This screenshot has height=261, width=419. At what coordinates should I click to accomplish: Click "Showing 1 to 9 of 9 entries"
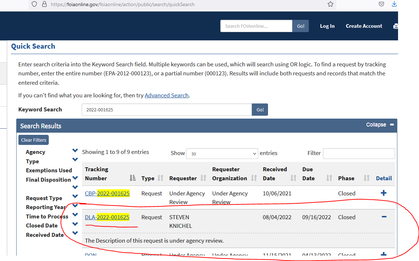click(x=116, y=152)
